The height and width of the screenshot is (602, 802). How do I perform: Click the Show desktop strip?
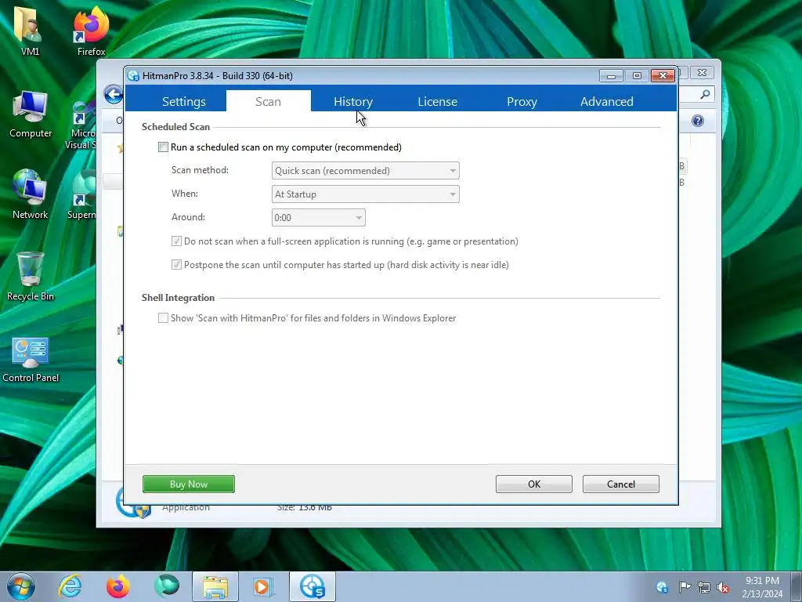[x=797, y=586]
